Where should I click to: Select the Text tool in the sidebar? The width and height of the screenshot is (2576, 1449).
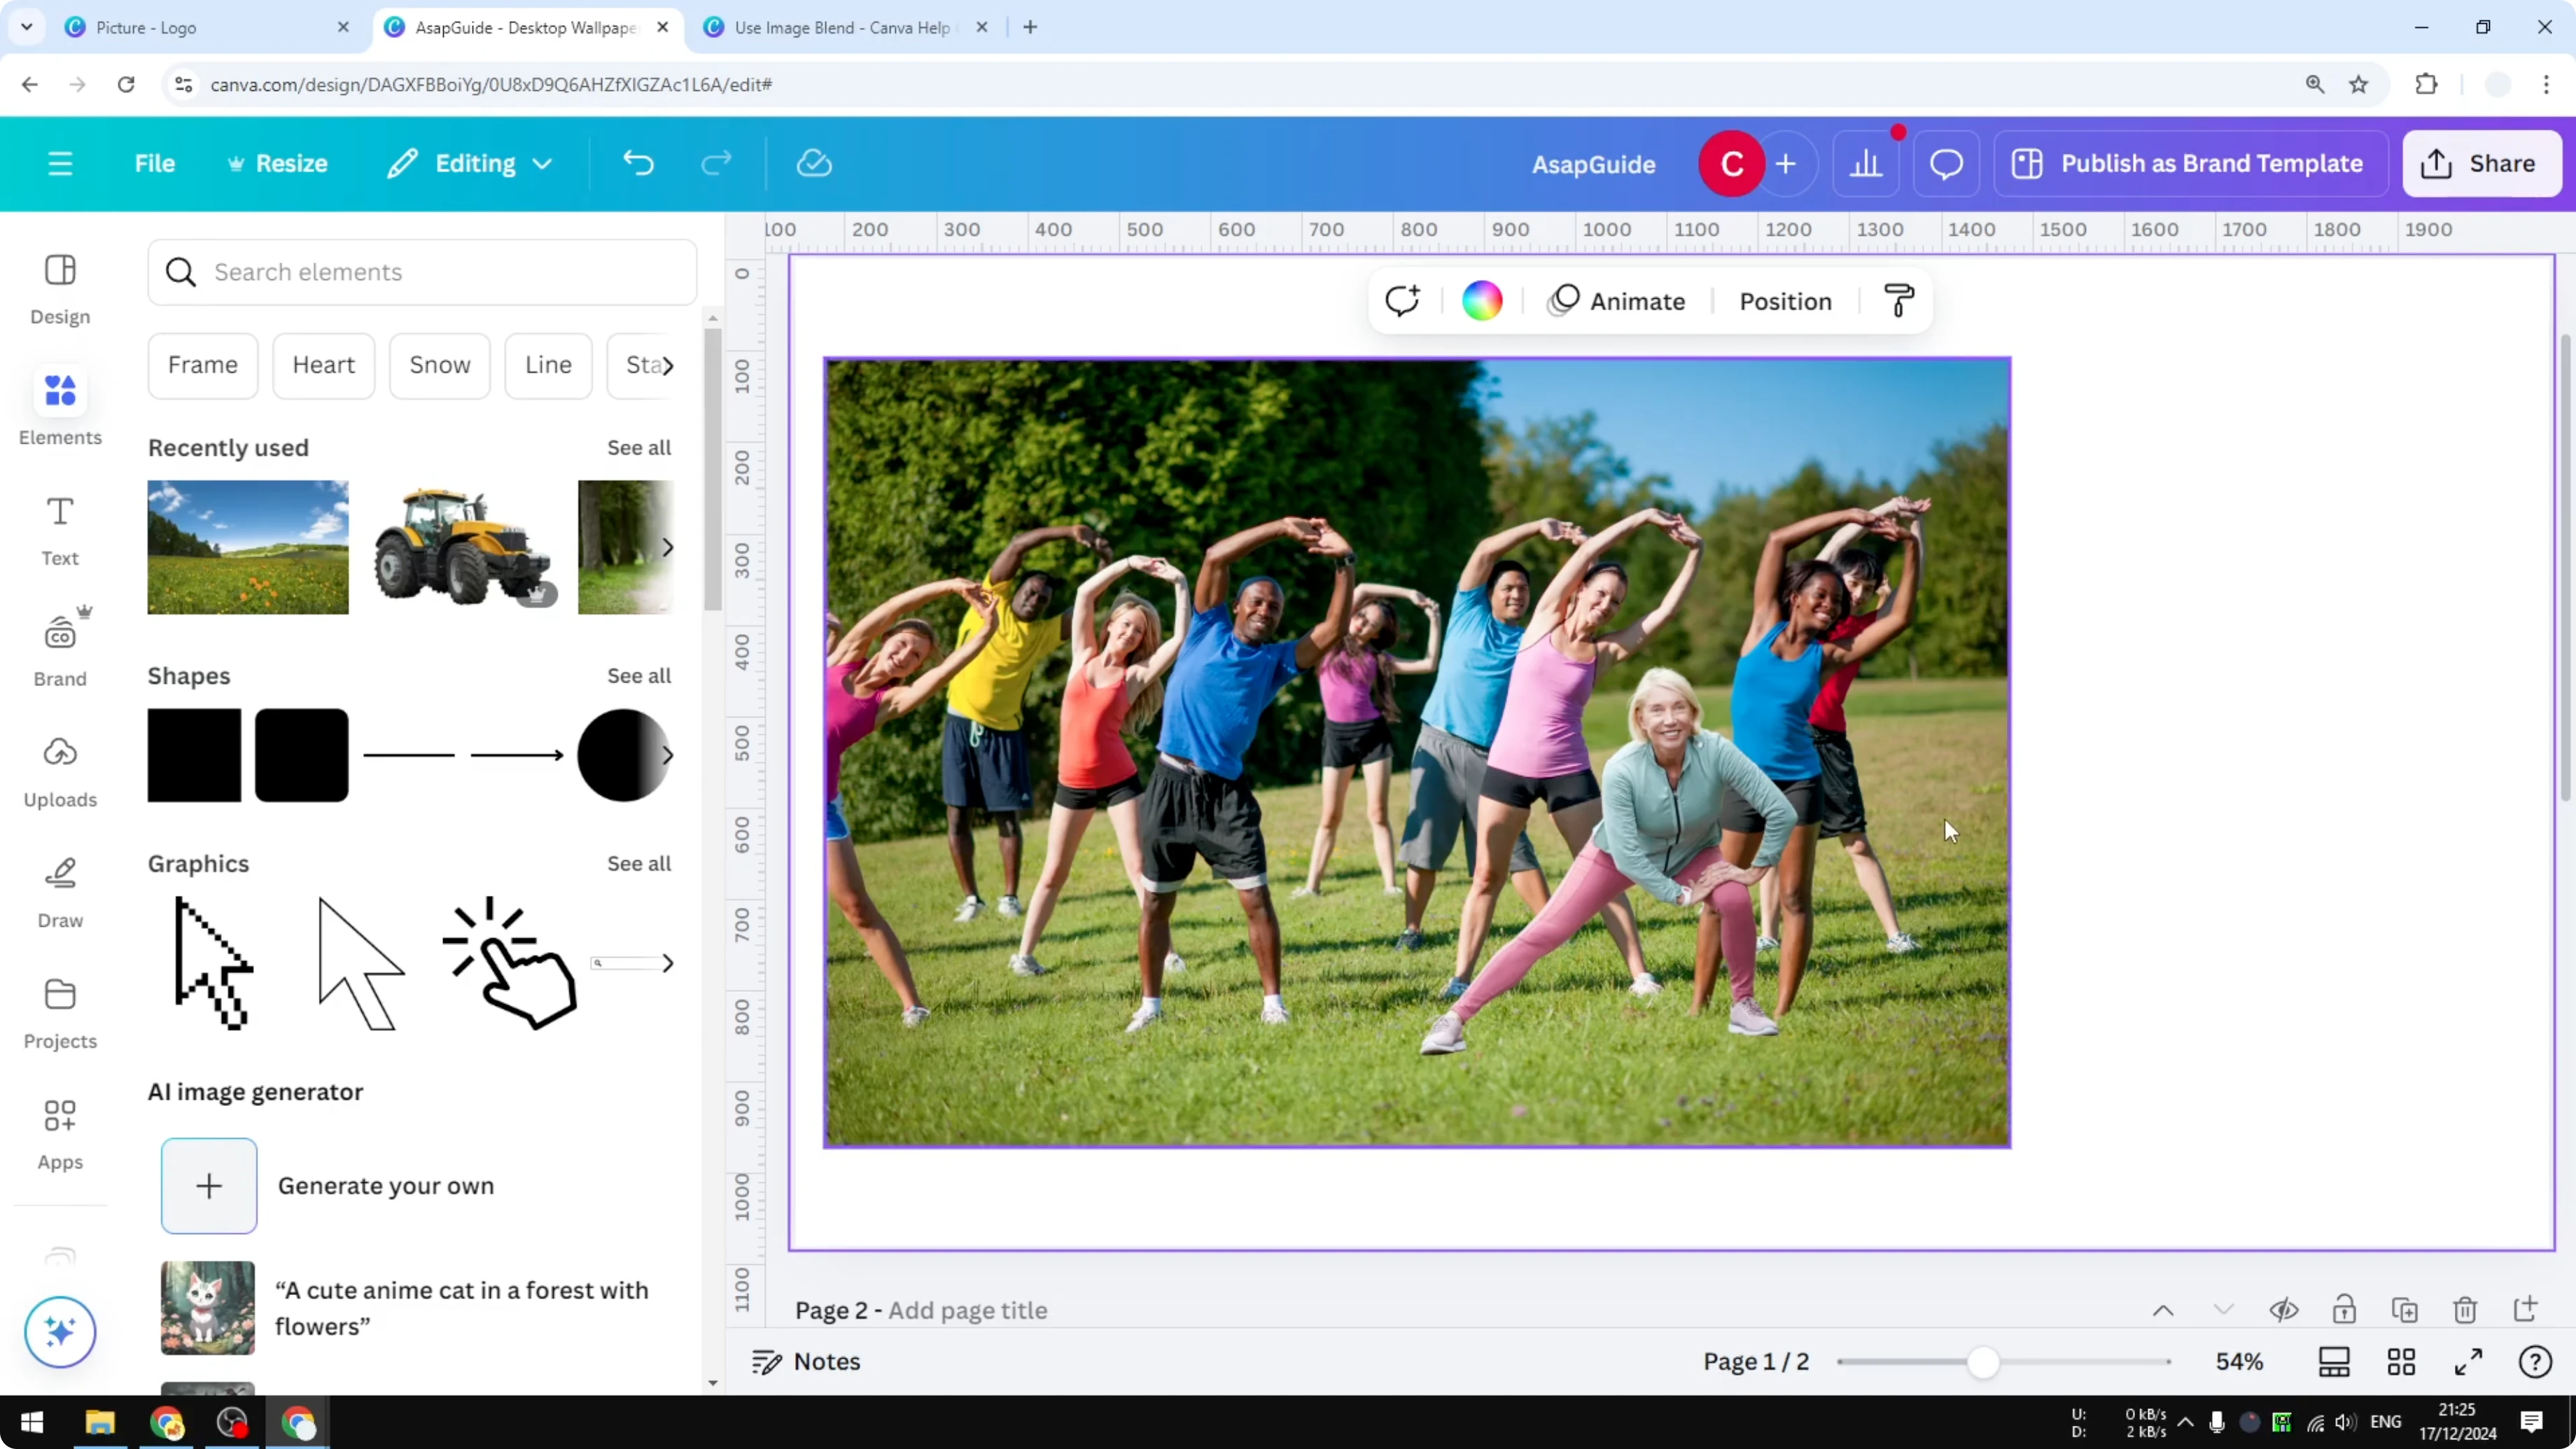point(59,528)
